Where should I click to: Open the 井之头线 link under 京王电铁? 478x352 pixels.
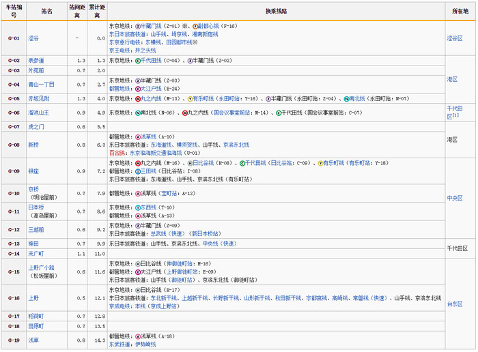(x=145, y=50)
